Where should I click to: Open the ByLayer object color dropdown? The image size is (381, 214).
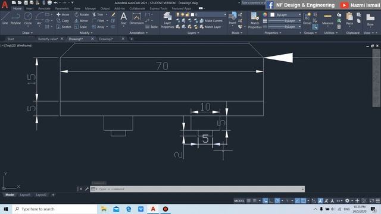click(x=299, y=15)
